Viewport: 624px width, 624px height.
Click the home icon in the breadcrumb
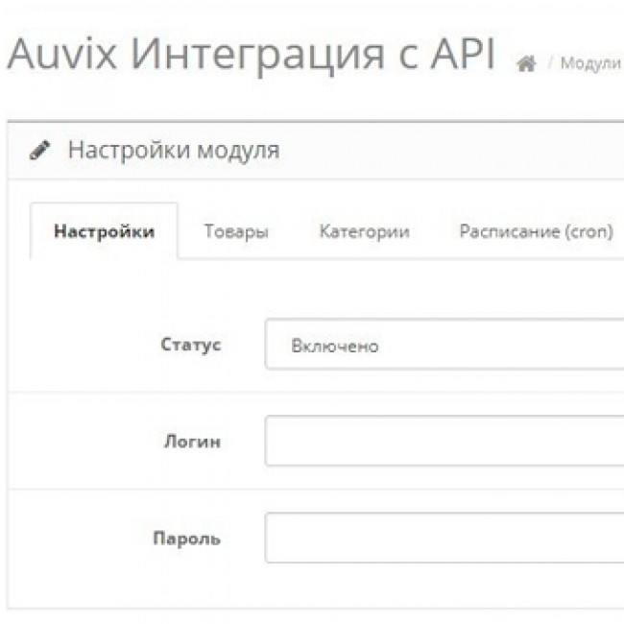[525, 65]
